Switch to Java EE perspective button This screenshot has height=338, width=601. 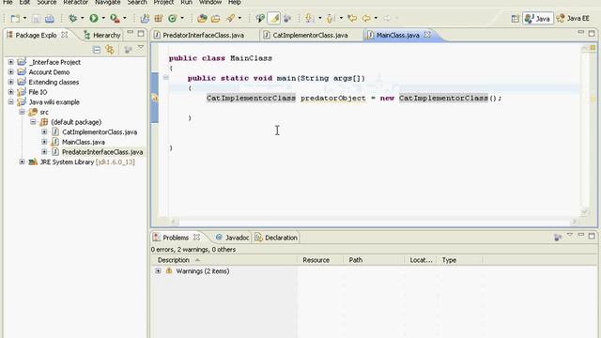(574, 19)
